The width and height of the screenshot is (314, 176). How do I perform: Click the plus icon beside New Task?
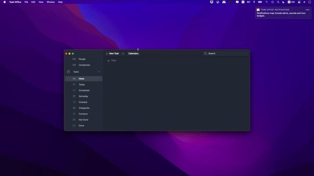(107, 53)
